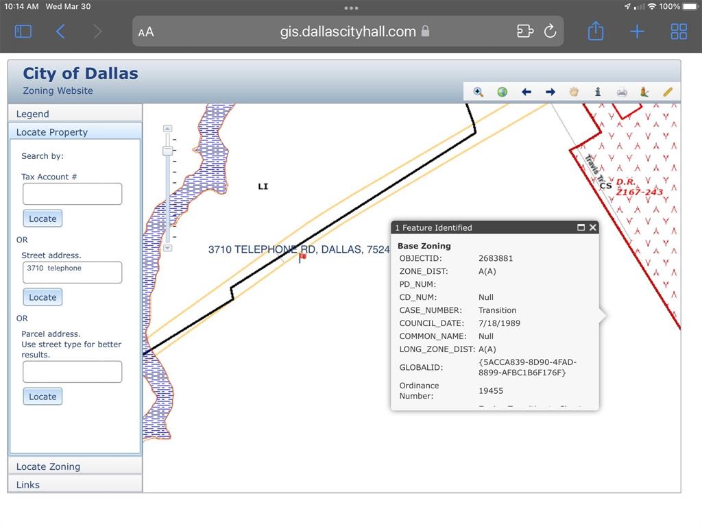Reload the page in Safari
The width and height of the screenshot is (702, 526).
[550, 32]
